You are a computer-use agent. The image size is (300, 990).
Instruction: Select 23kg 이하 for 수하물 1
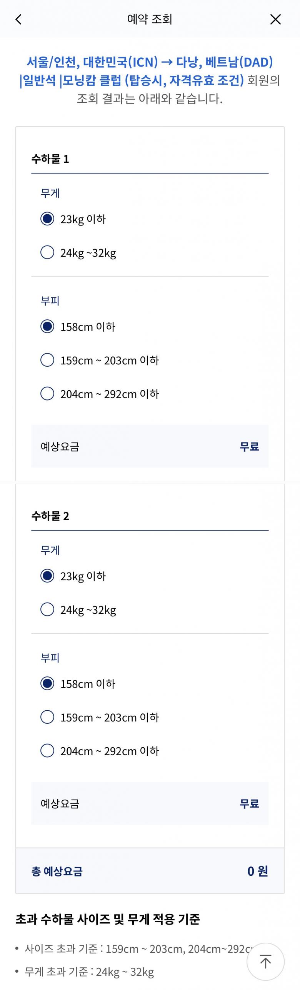pos(47,219)
